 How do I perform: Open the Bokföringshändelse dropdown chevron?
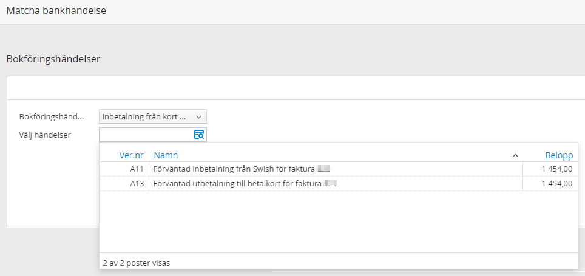tap(198, 117)
